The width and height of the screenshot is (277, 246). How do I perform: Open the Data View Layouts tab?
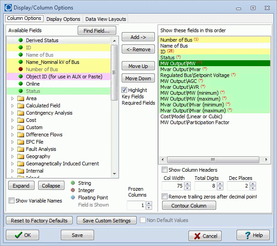coord(106,19)
